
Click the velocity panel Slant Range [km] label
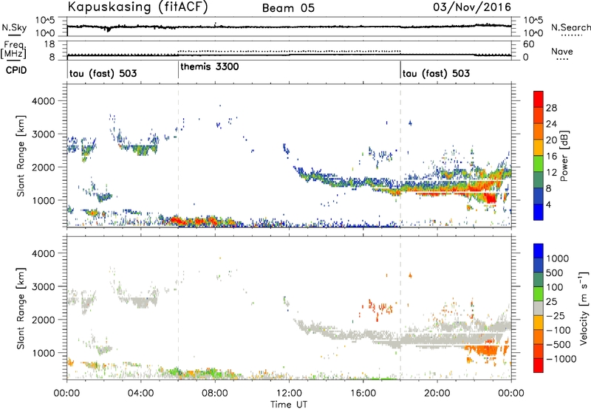point(21,309)
